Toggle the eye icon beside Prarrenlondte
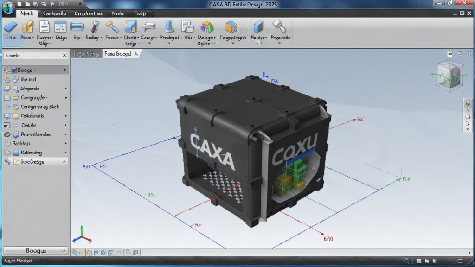This screenshot has height=267, width=475. (x=7, y=134)
